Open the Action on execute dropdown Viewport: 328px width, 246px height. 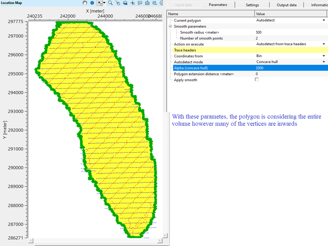(x=323, y=44)
